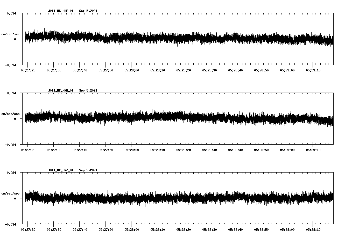This screenshot has height=239, width=352.
Task: Click the zero axis label on HNZ plot
Action: 15,198
